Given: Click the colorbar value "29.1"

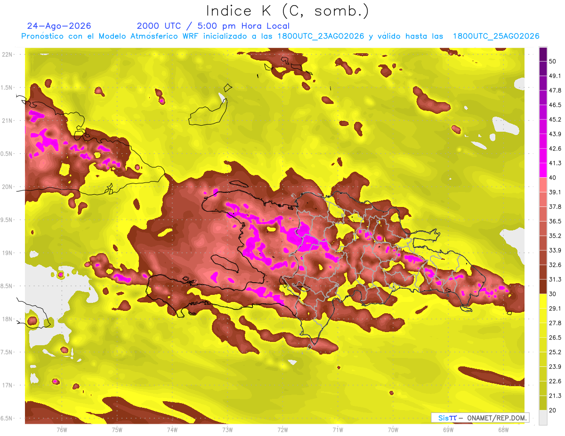Looking at the screenshot, I should tap(555, 309).
